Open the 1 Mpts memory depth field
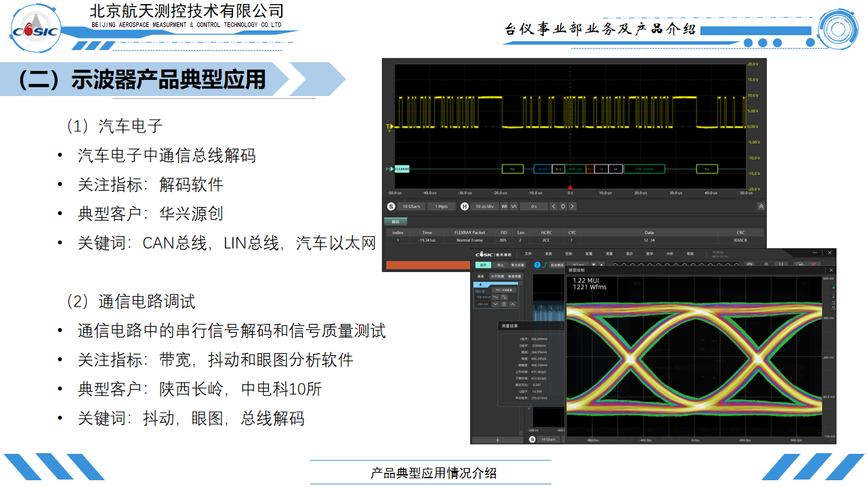The height and width of the screenshot is (487, 867). tap(442, 206)
